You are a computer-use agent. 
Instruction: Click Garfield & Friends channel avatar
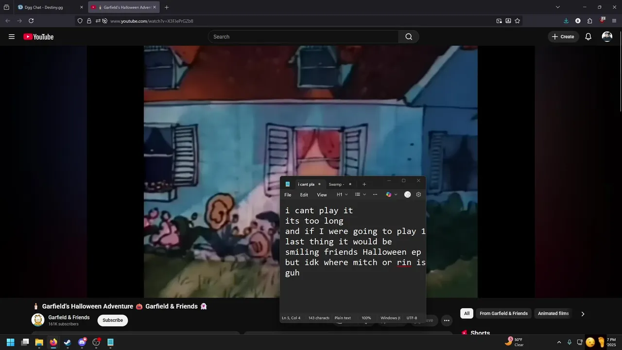[38, 320]
